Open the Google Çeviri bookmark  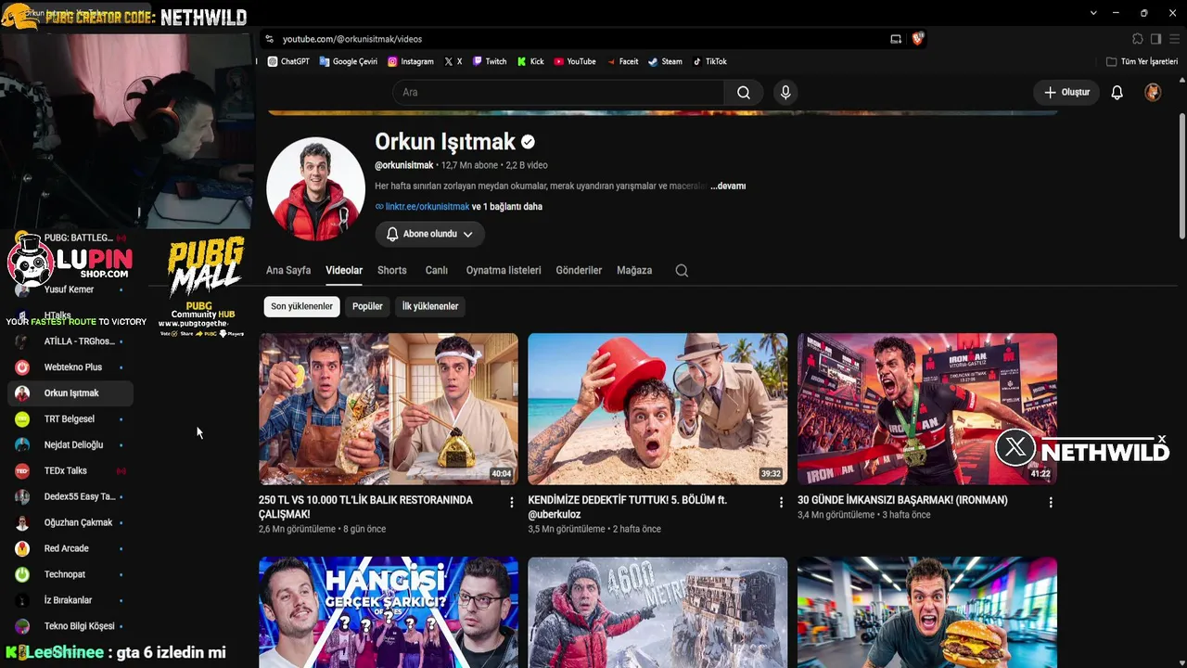click(x=348, y=61)
